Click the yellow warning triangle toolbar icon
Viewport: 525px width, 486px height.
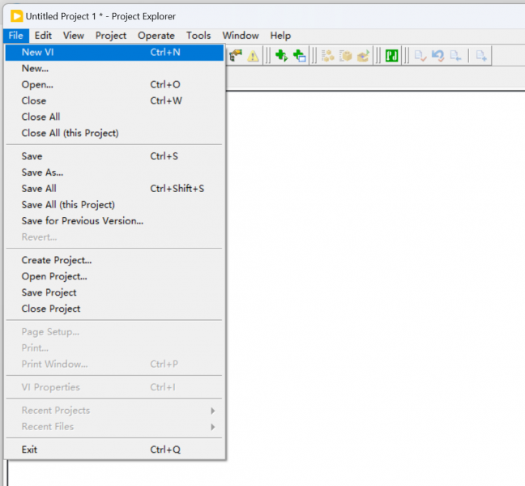pyautogui.click(x=253, y=56)
